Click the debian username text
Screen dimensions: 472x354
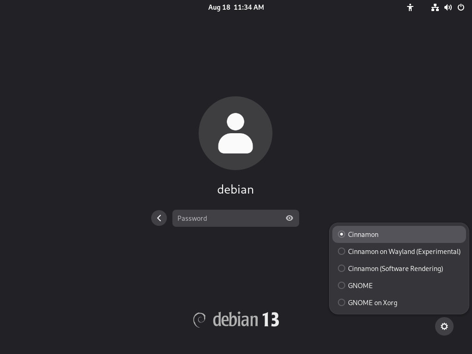(x=236, y=189)
